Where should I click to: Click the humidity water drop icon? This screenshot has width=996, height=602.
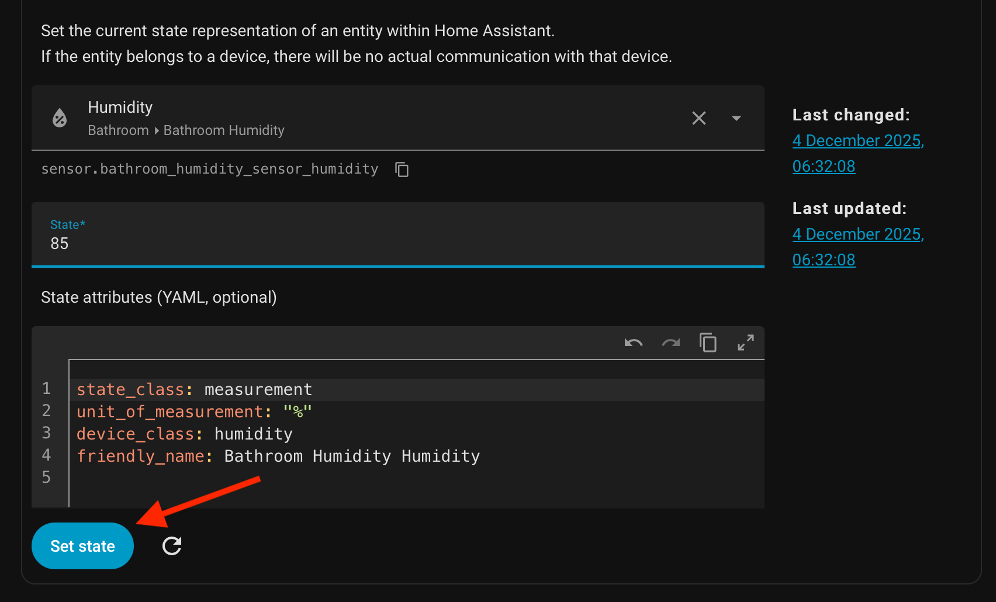click(x=60, y=118)
